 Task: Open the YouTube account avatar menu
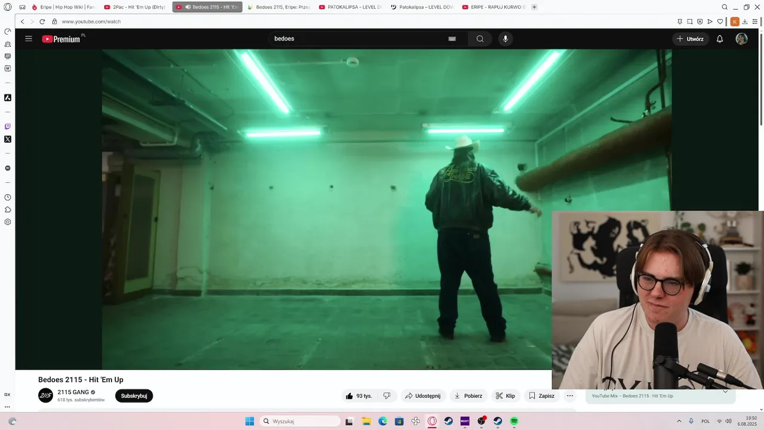[x=741, y=39]
